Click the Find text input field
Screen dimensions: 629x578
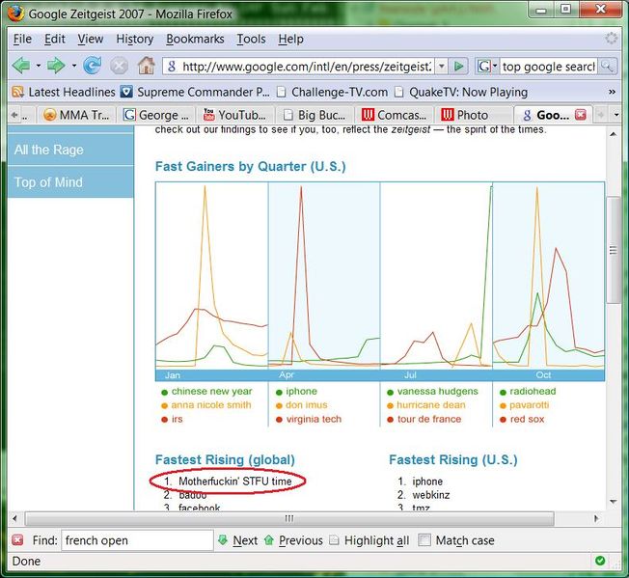point(137,540)
